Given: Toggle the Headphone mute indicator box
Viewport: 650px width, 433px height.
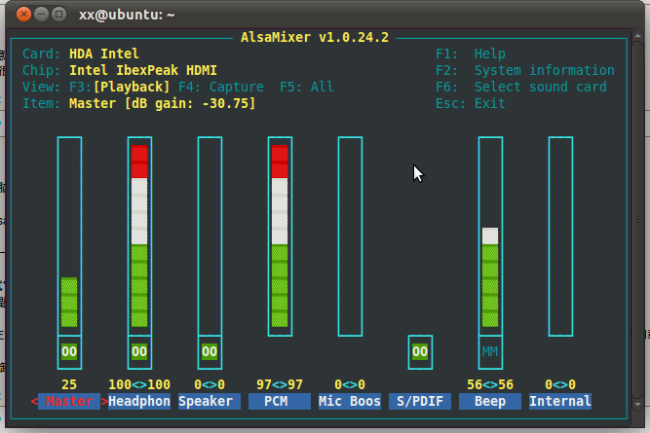Looking at the screenshot, I should point(139,352).
